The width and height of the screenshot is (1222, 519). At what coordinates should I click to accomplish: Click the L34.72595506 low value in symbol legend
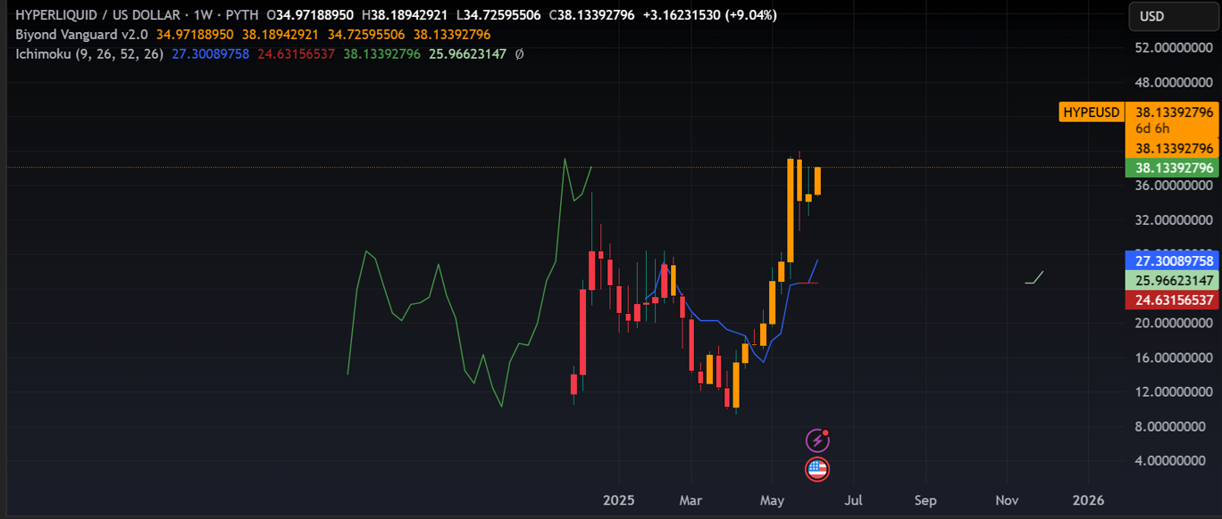(x=498, y=15)
